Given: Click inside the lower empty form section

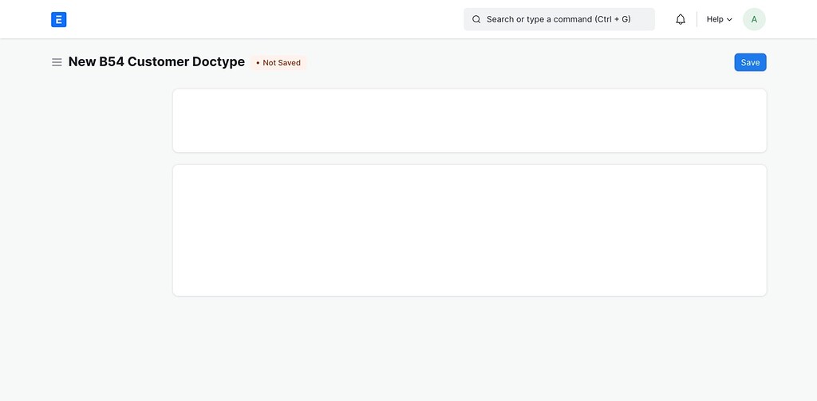Looking at the screenshot, I should click(469, 230).
